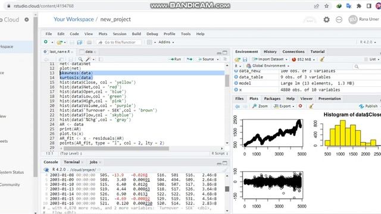This screenshot has height=214, width=381.
Task: Click the print icon in main toolbar
Action: click(x=89, y=42)
